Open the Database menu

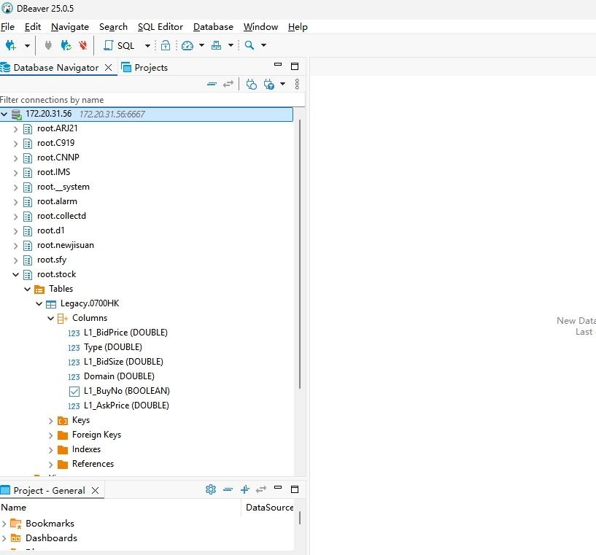213,26
